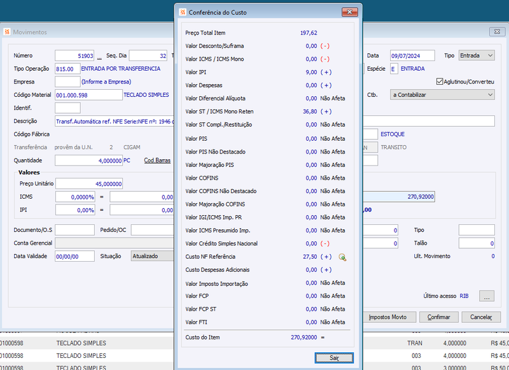Click the Conferência do Custo window icon
Viewport: 509px width, 370px height.
[x=183, y=12]
